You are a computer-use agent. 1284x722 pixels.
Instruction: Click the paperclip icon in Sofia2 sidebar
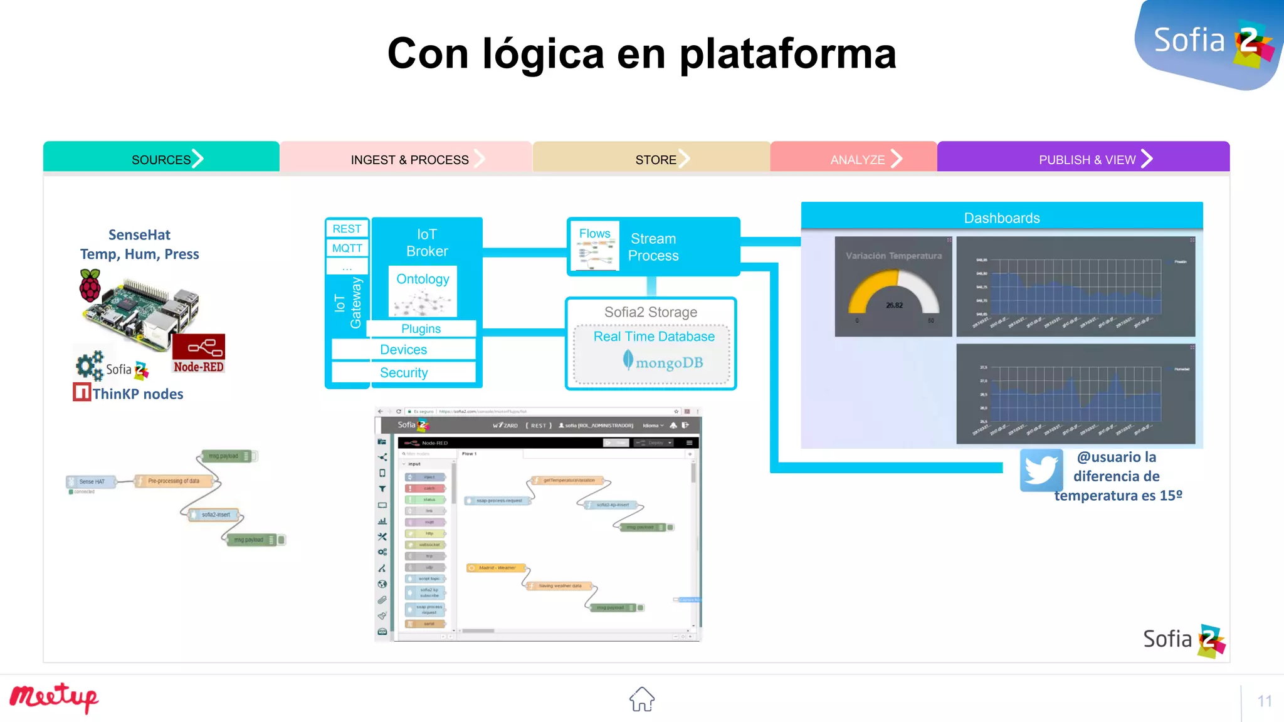pos(382,600)
